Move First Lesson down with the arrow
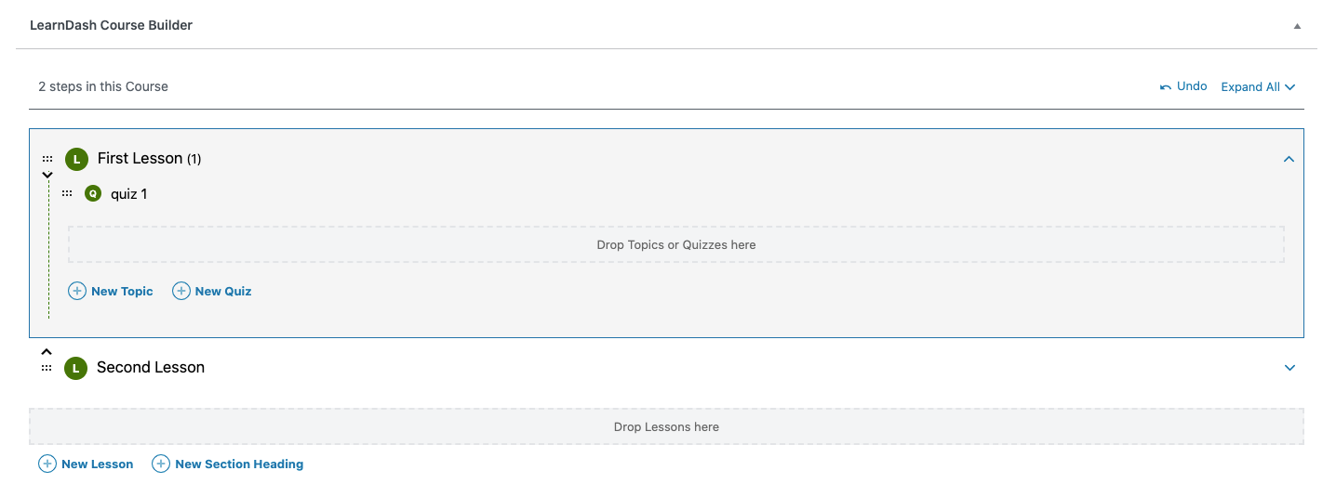Image resolution: width=1336 pixels, height=484 pixels. click(x=47, y=175)
